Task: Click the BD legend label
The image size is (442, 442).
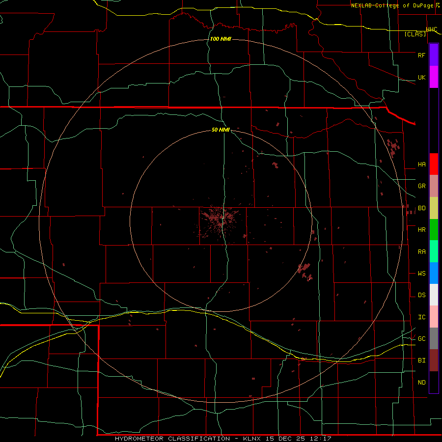Action: [x=421, y=208]
